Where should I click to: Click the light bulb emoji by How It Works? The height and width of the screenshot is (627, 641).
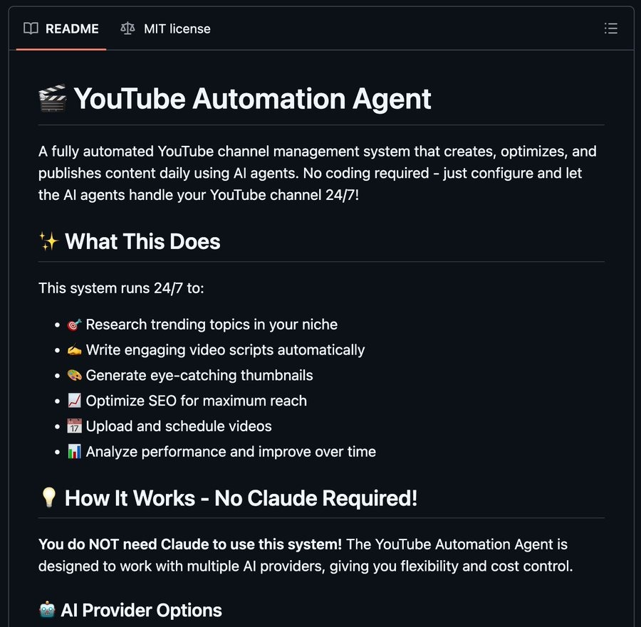[x=48, y=497]
